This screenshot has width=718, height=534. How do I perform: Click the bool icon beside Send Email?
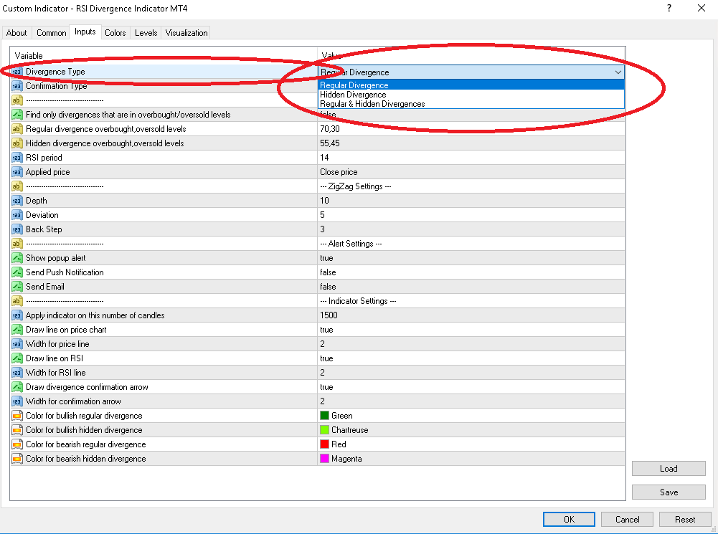point(17,287)
